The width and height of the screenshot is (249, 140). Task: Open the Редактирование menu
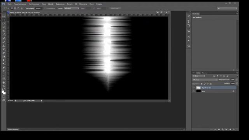pos(20,4)
